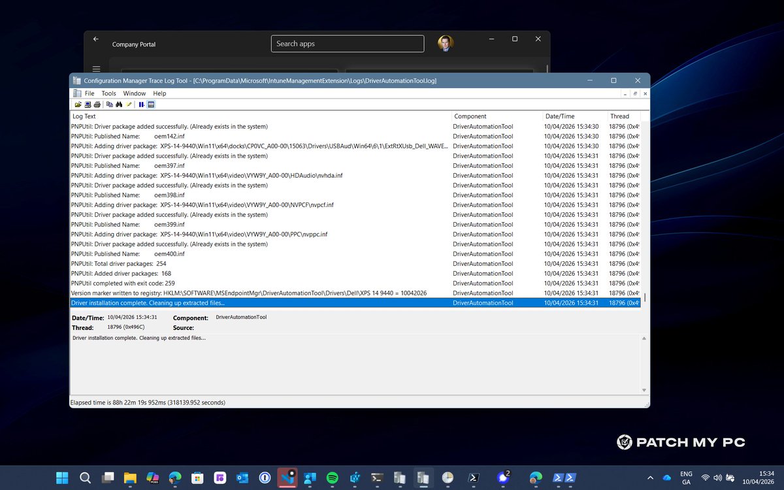The width and height of the screenshot is (784, 490).
Task: Click the back arrow in Company Portal
Action: 95,39
